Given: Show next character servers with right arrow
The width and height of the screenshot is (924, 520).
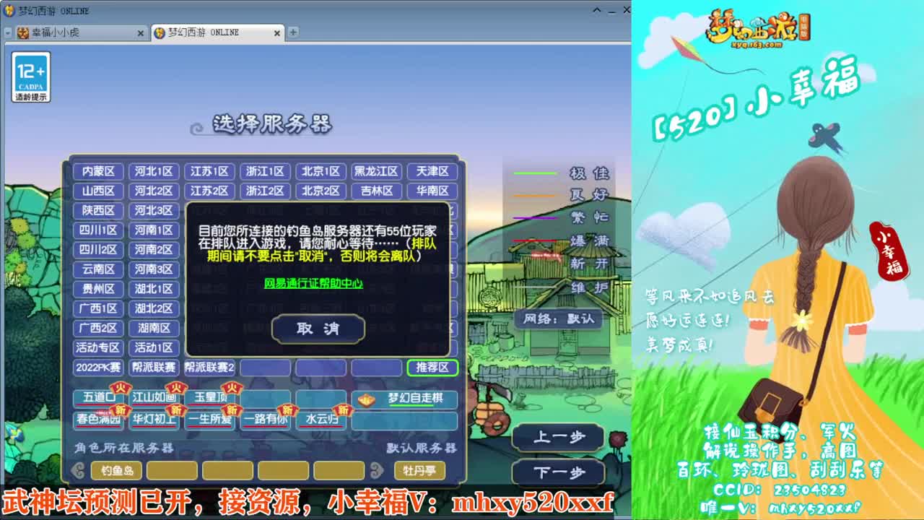Looking at the screenshot, I should (x=376, y=472).
